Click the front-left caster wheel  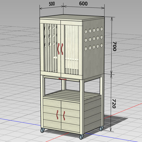point(43,130)
